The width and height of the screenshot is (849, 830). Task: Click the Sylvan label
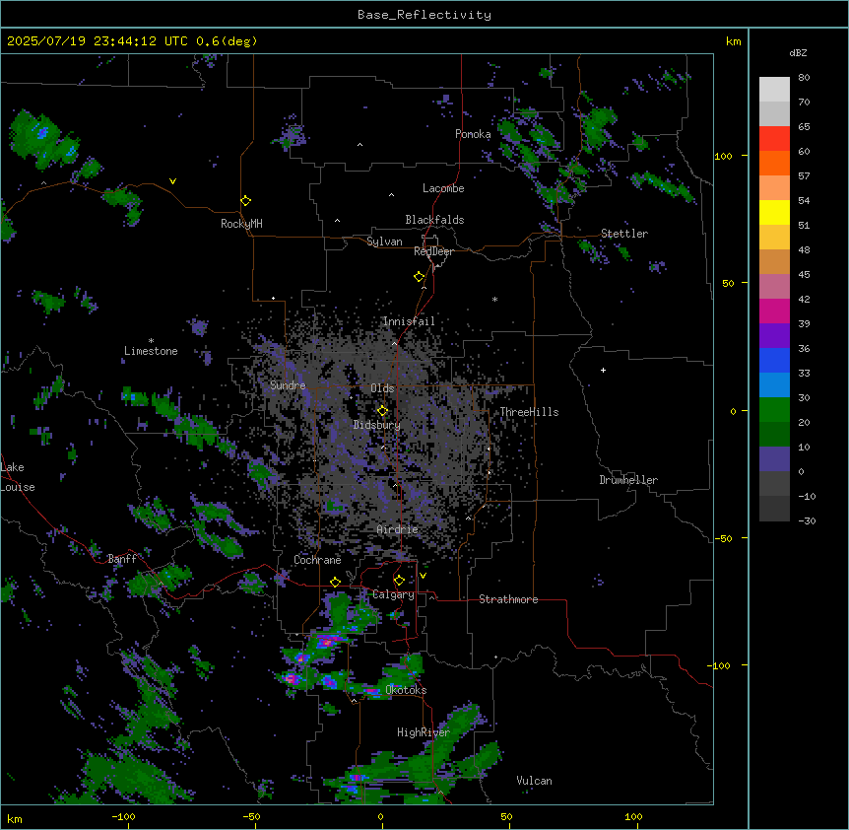click(384, 242)
